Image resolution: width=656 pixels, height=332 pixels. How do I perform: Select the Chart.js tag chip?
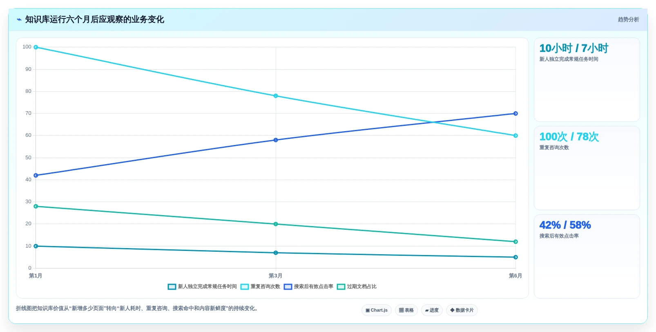pyautogui.click(x=377, y=310)
